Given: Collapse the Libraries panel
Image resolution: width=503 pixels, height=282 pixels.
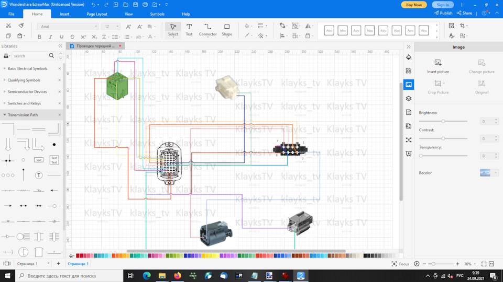Looking at the screenshot, I should [60, 46].
